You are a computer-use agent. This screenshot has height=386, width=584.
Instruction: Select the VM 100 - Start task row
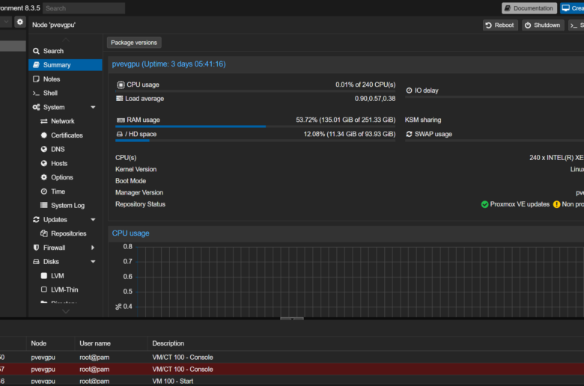click(292, 381)
